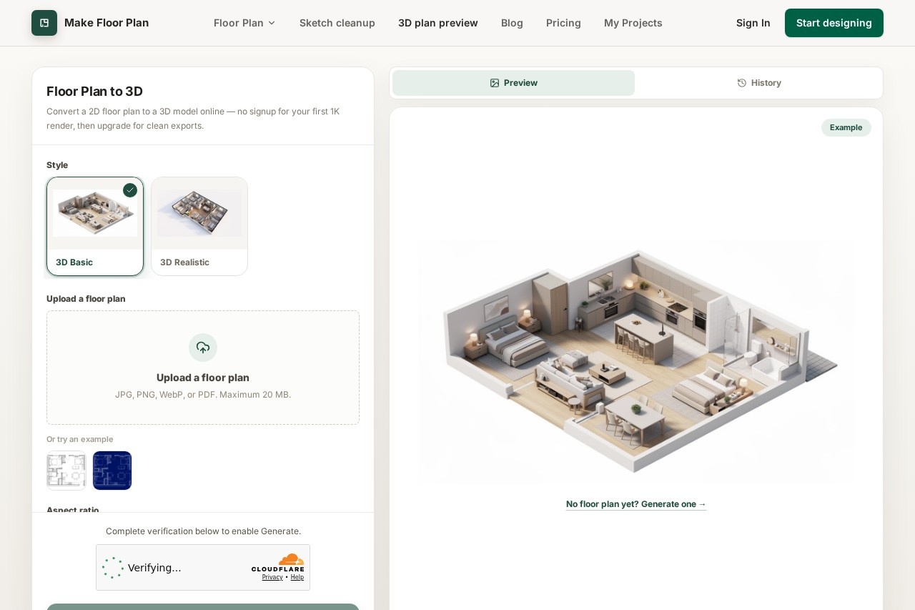Image resolution: width=915 pixels, height=610 pixels.
Task: Click the Floor Plan to 3D heading
Action: [x=94, y=92]
